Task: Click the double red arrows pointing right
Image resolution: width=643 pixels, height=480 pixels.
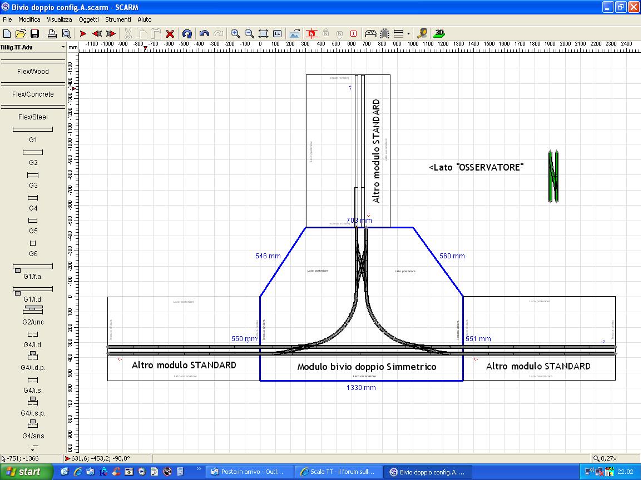Action: point(111,33)
